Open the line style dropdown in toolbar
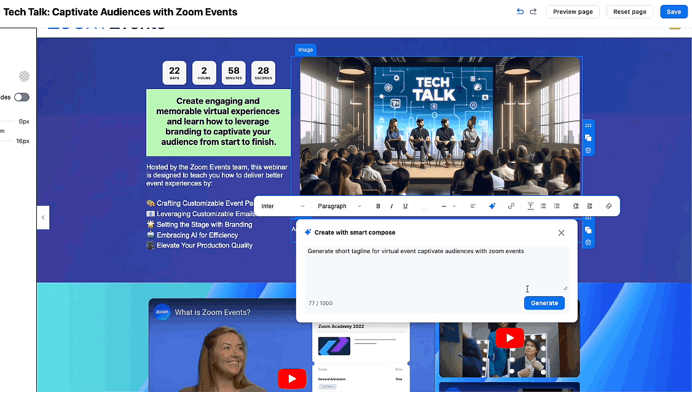692x398 pixels. 448,206
